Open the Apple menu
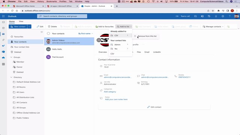The image size is (240, 135). click(x=4, y=1)
